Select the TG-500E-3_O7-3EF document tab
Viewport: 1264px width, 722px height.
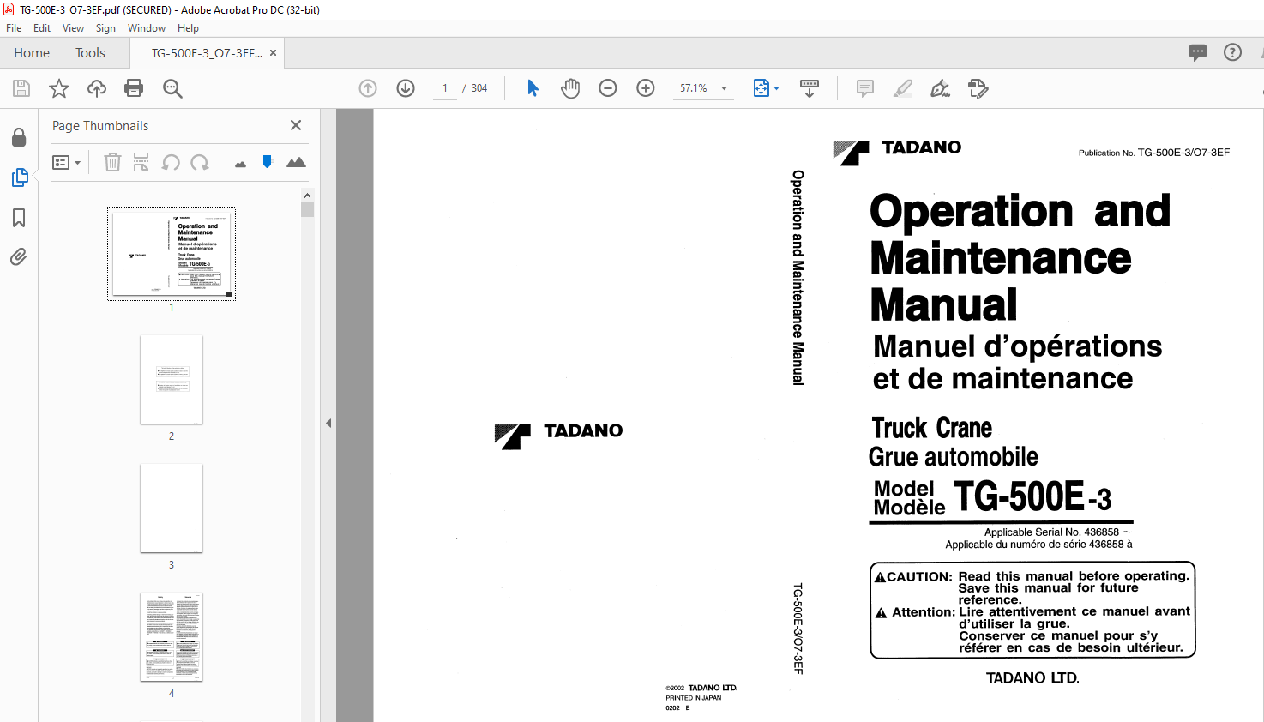[x=207, y=53]
